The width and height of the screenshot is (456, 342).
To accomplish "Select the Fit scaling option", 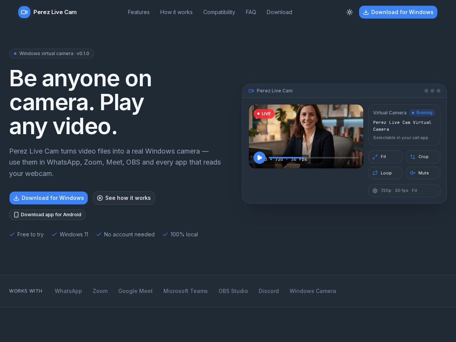I will point(385,157).
